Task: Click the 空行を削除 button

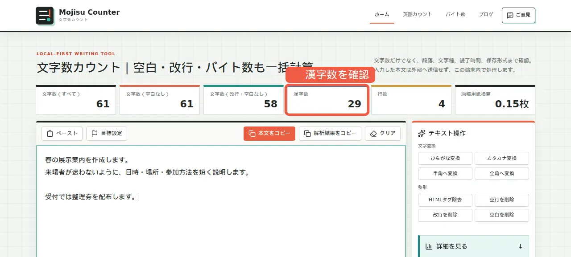Action: (502, 200)
